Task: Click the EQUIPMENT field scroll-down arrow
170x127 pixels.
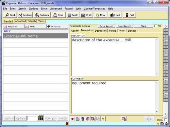Action: click(x=157, y=112)
